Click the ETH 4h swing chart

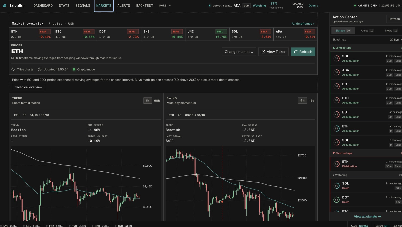pos(240,184)
